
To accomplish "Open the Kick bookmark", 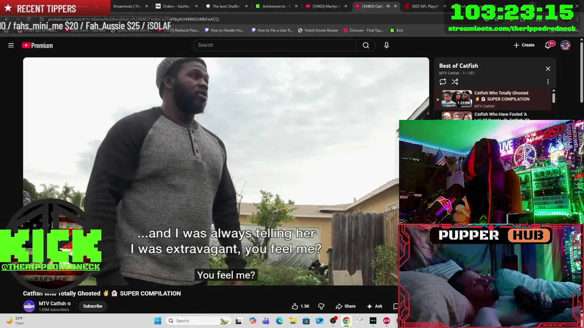I will [x=396, y=30].
